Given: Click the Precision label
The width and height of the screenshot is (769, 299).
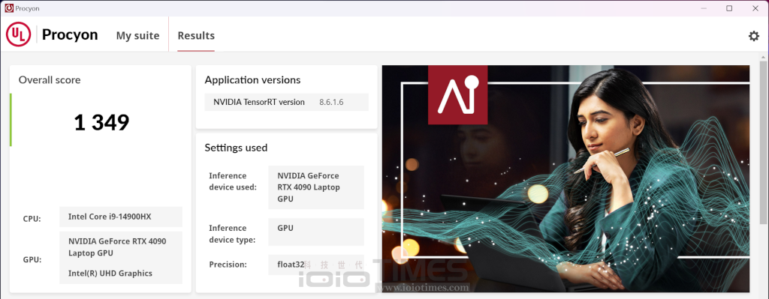Looking at the screenshot, I should pyautogui.click(x=228, y=265).
